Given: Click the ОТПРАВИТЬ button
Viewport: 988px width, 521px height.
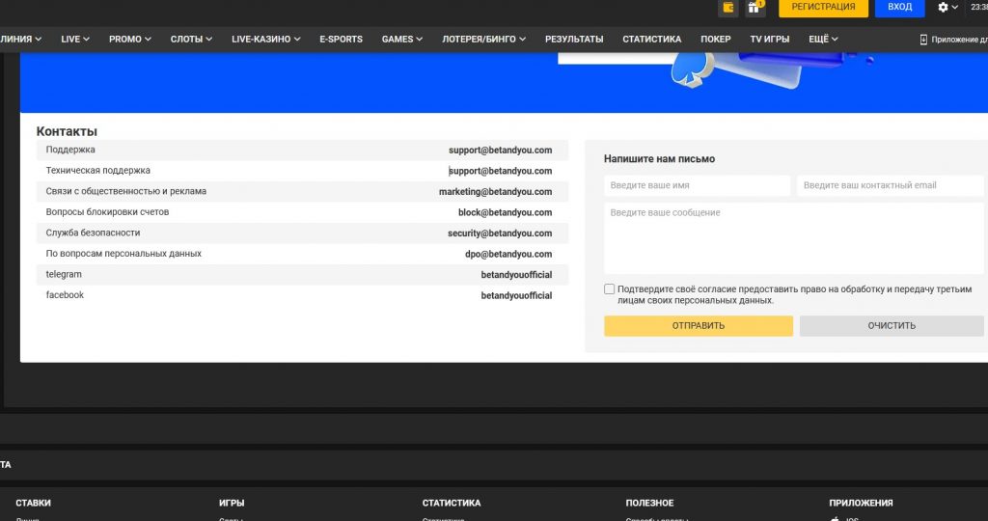Looking at the screenshot, I should [x=699, y=326].
